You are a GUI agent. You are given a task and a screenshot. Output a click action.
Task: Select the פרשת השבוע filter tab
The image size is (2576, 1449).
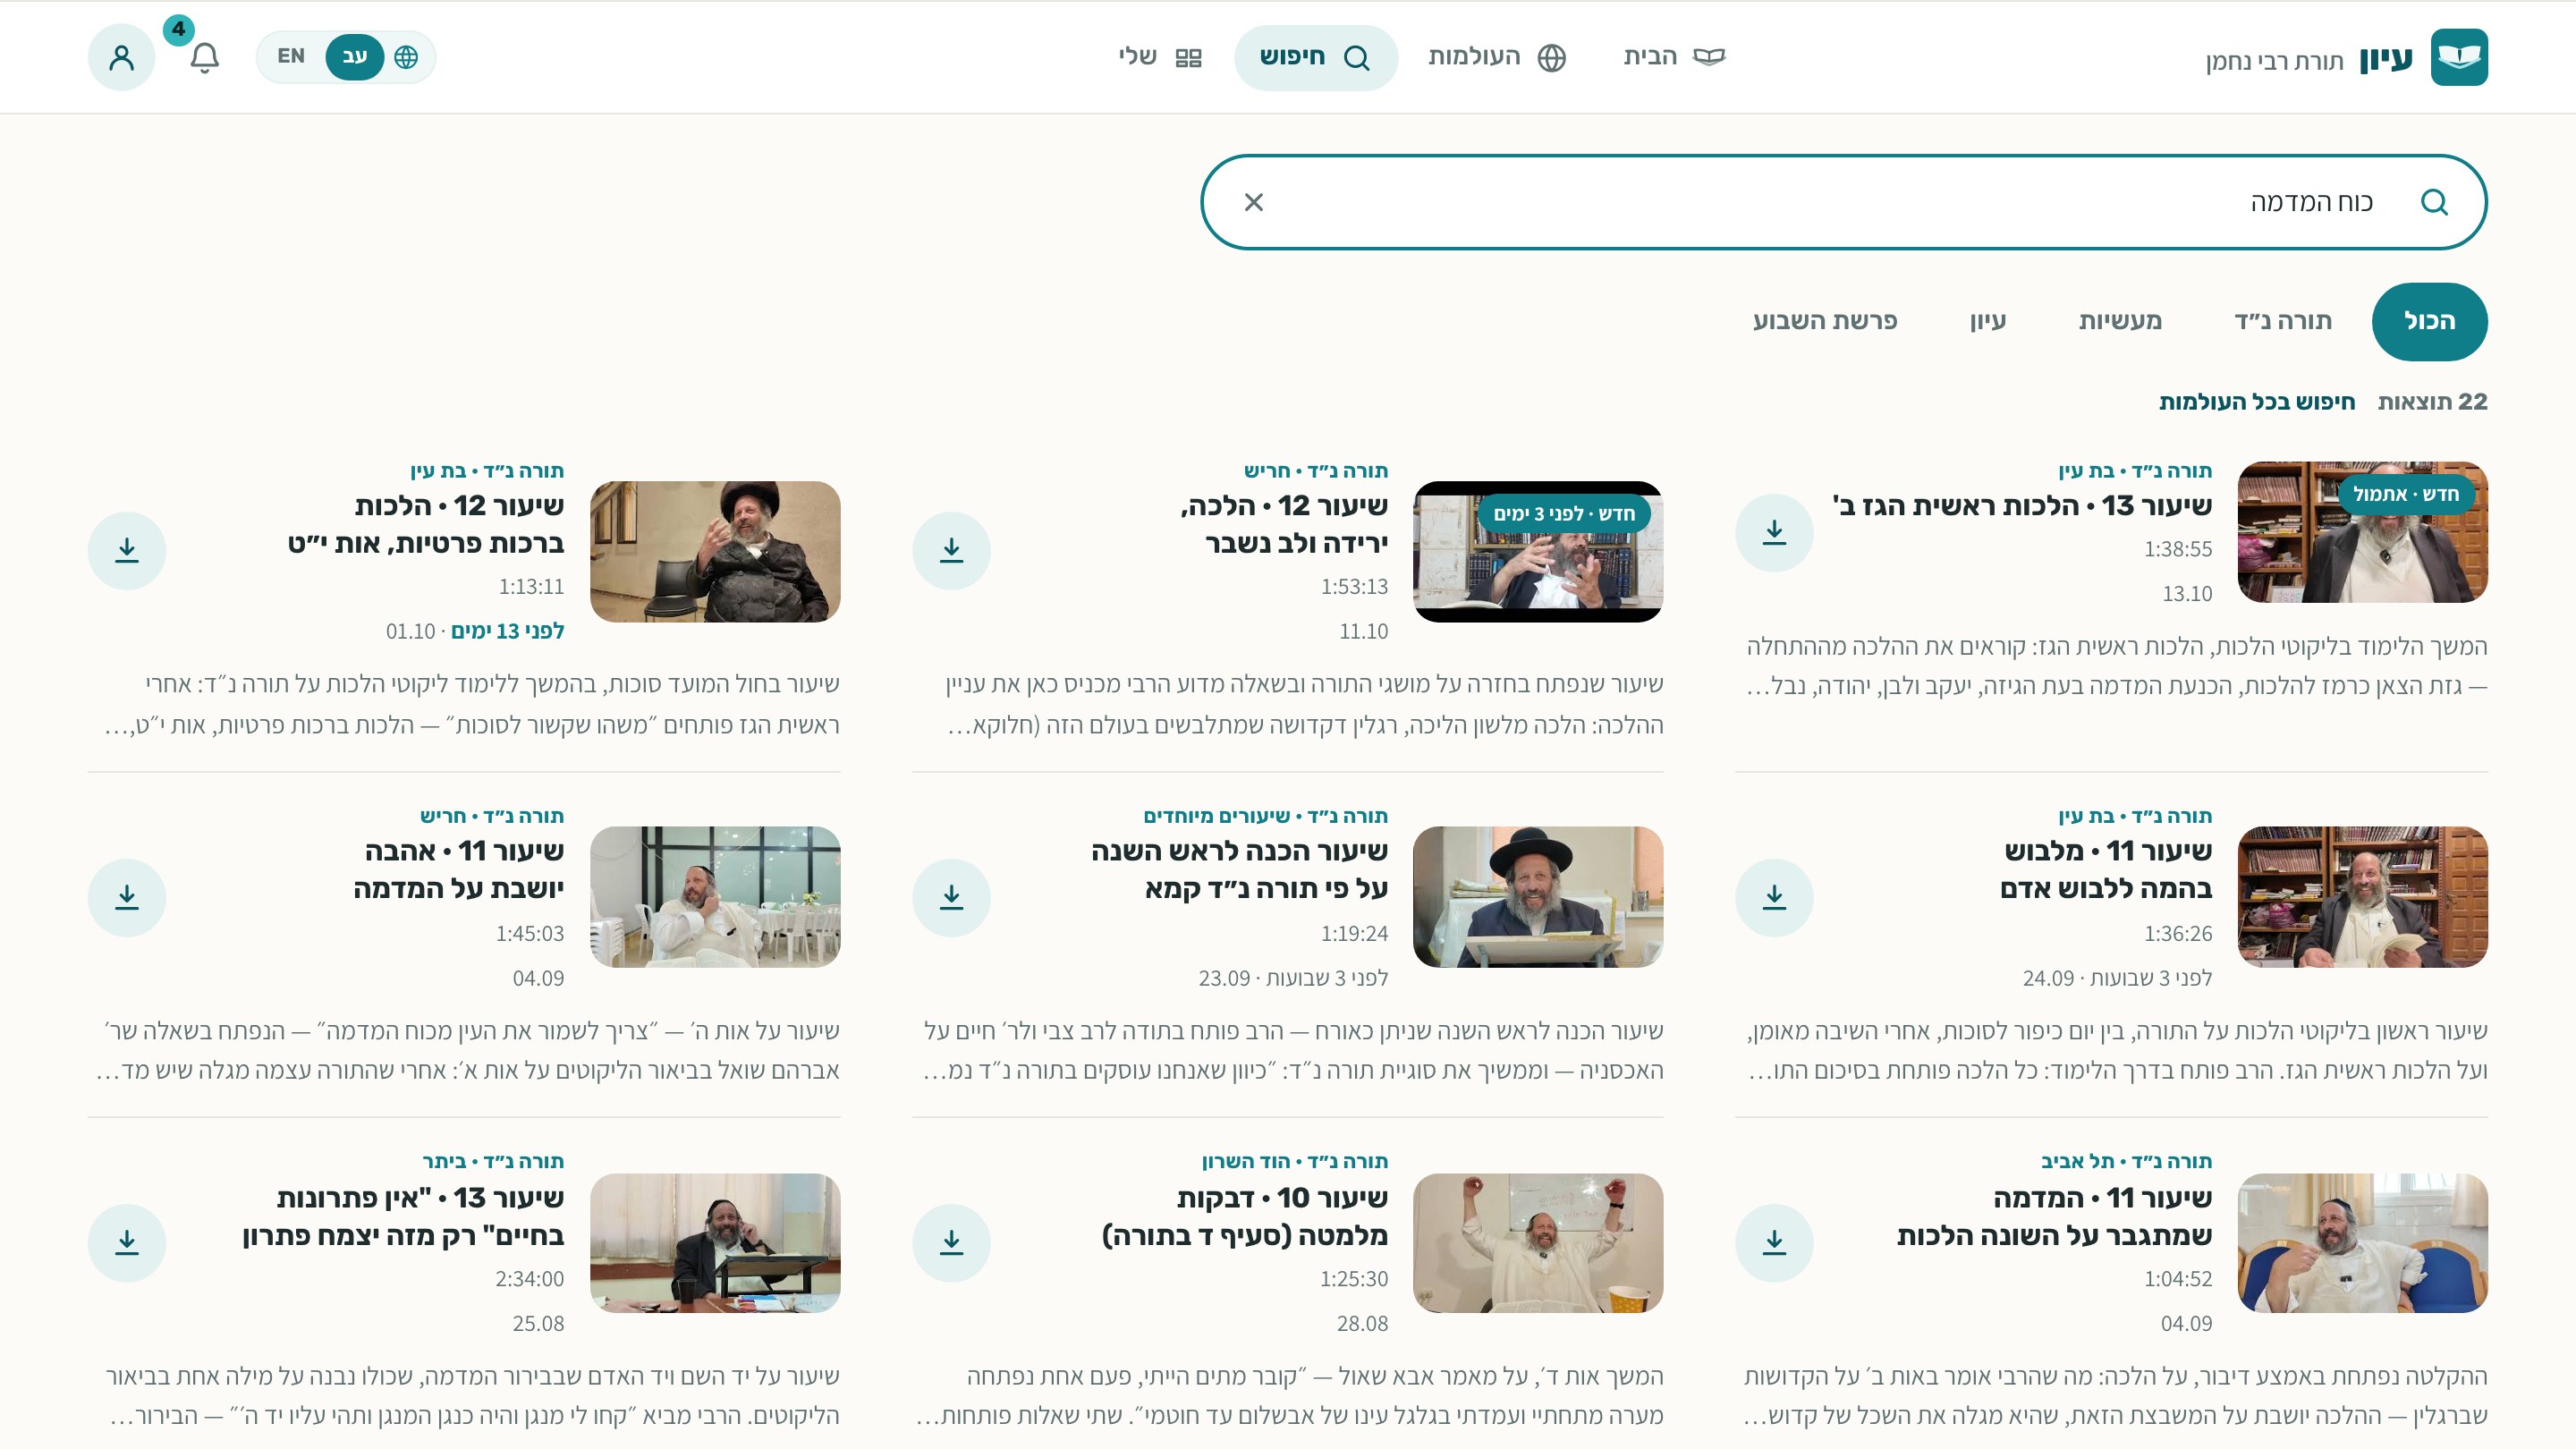tap(1824, 321)
